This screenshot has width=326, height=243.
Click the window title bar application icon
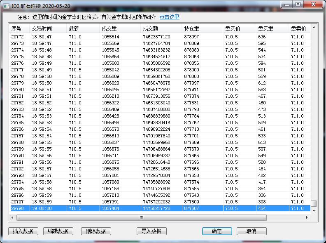(x=6, y=6)
